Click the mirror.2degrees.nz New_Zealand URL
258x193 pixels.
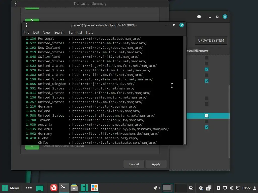click(x=107, y=47)
